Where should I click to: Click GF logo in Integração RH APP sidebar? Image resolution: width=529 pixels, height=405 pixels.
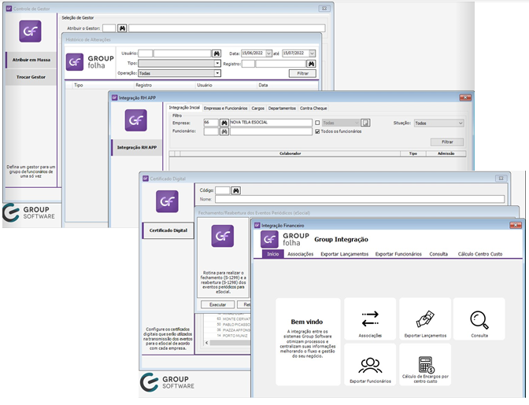tap(135, 120)
